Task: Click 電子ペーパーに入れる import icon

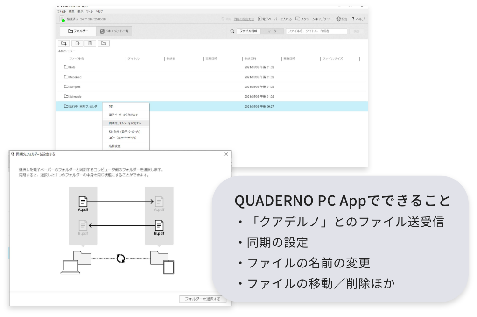Action: 260,19
